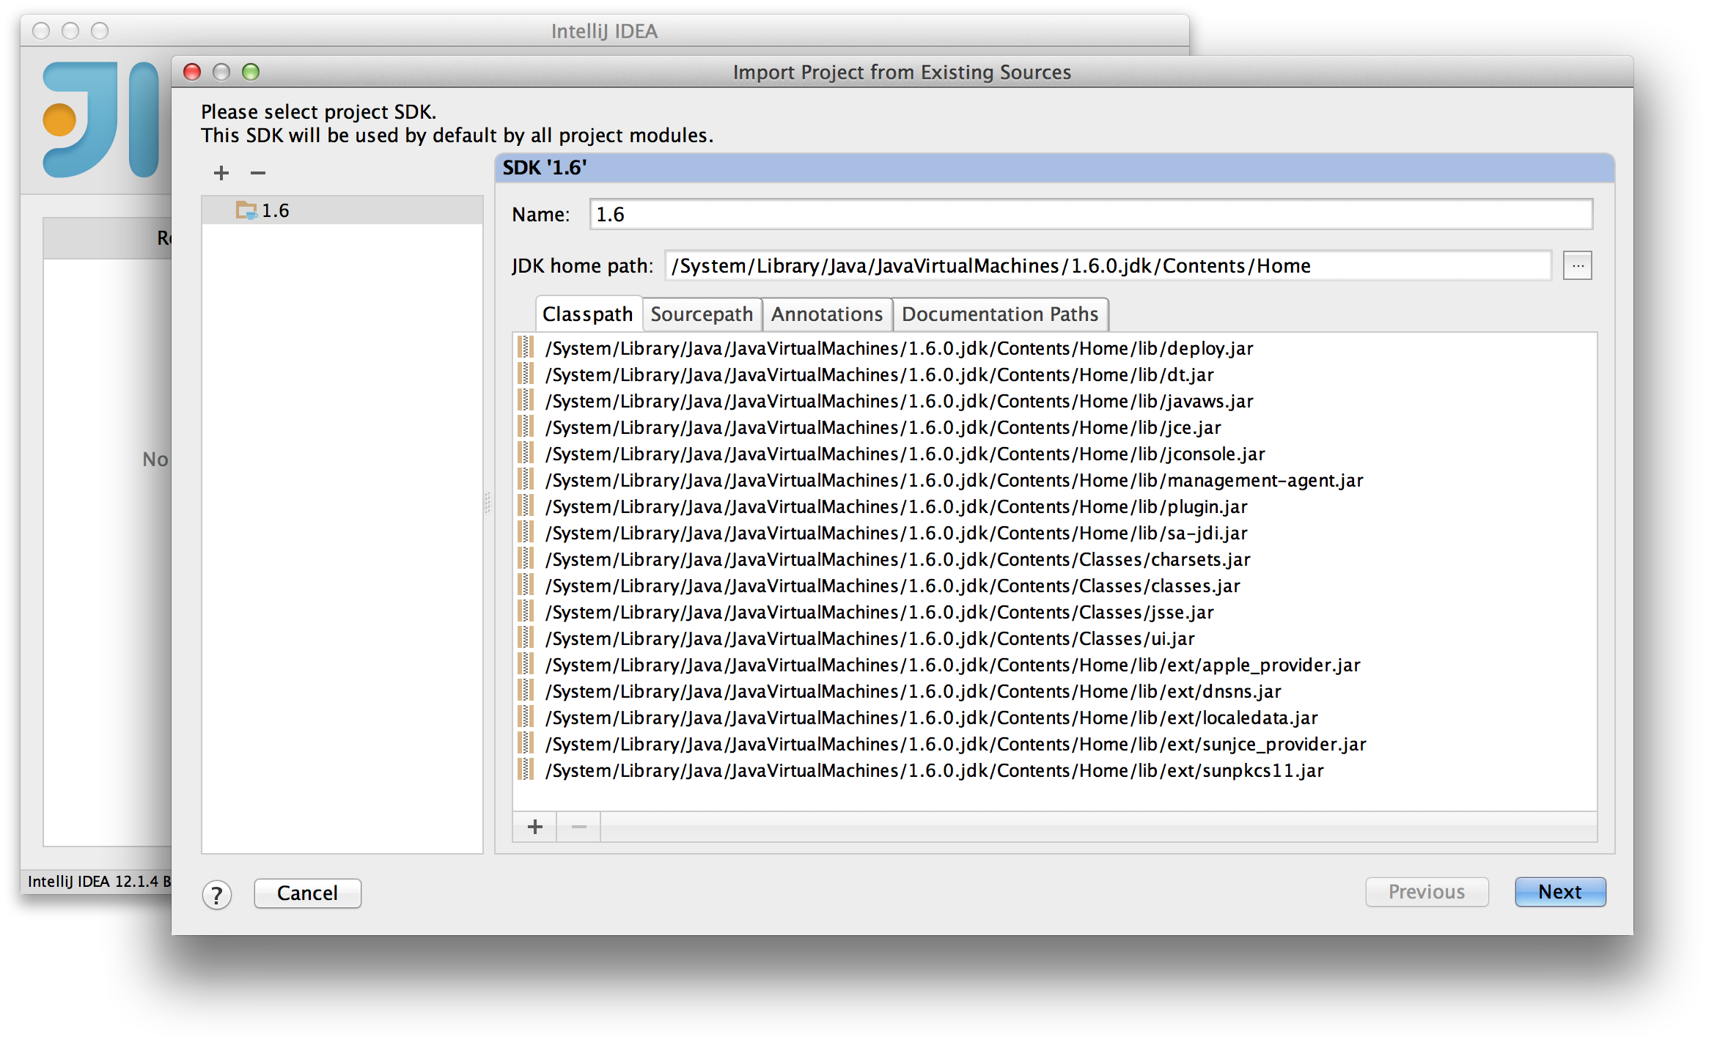Select the Classpath tab

point(587,314)
